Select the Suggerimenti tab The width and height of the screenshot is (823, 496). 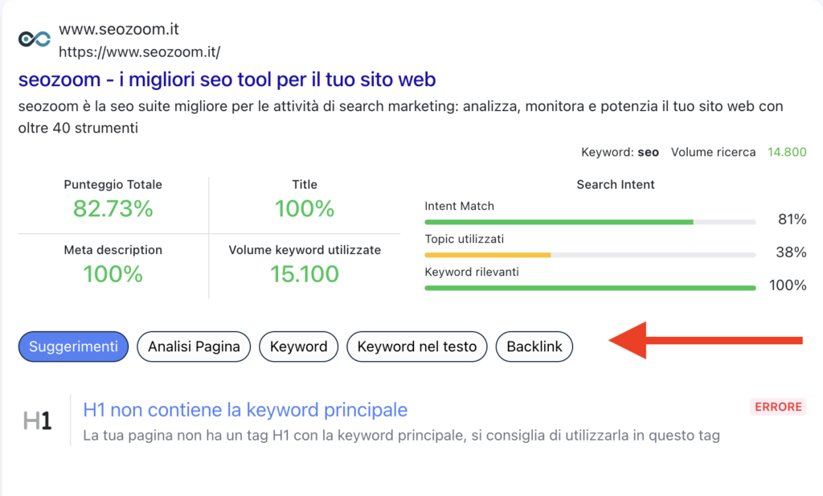point(73,346)
